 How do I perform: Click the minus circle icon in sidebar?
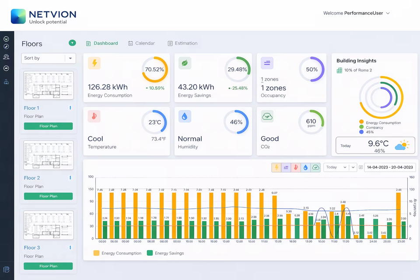(7, 68)
